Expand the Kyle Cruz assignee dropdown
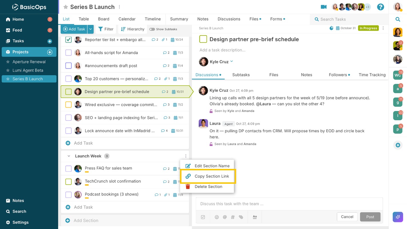This screenshot has width=407, height=229. point(232,61)
